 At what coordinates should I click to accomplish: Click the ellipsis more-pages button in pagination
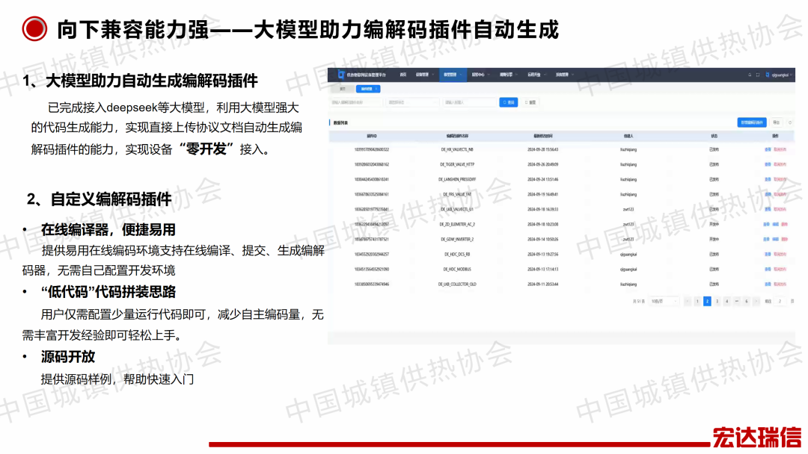point(736,301)
